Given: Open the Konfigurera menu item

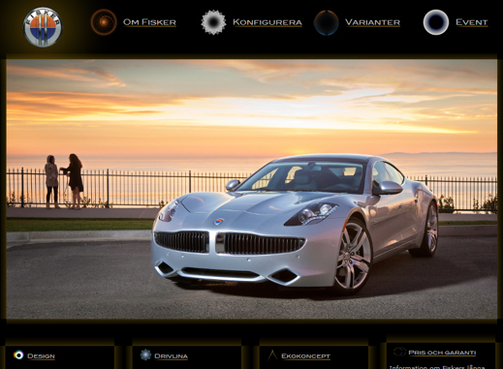Looking at the screenshot, I should (267, 22).
